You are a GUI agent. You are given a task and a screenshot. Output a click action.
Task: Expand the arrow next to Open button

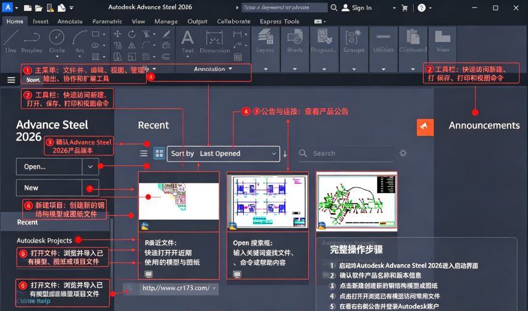90,167
